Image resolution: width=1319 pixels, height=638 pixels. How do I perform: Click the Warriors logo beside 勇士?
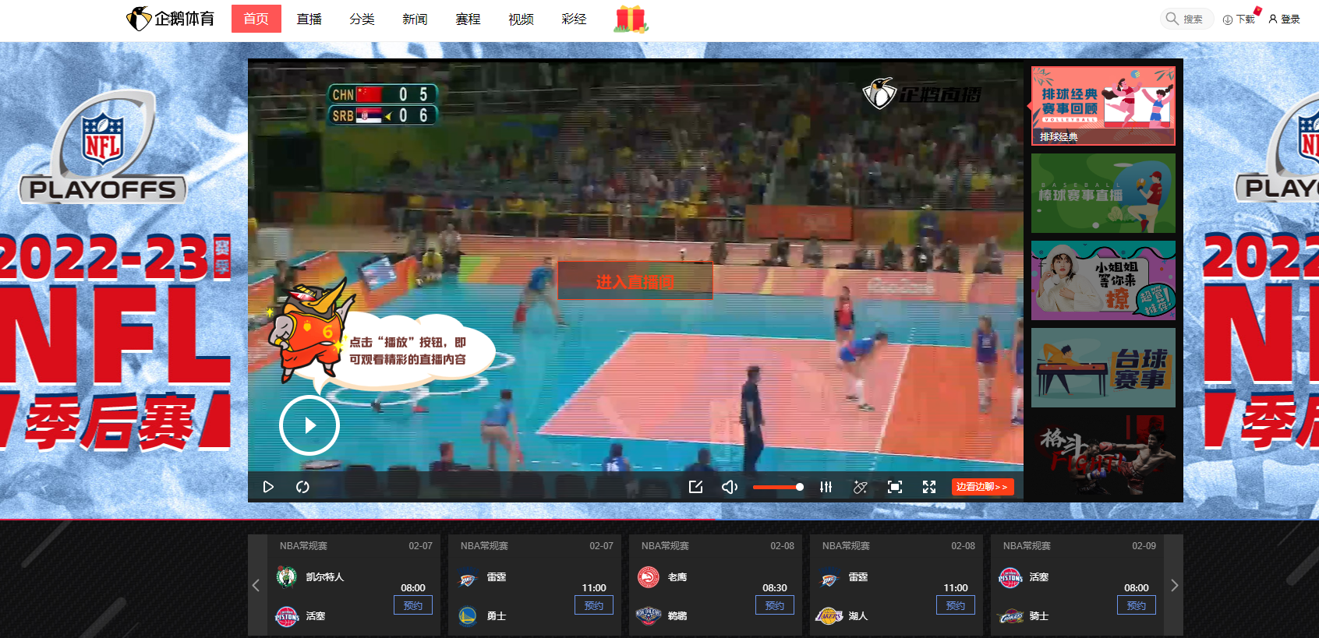tap(467, 616)
